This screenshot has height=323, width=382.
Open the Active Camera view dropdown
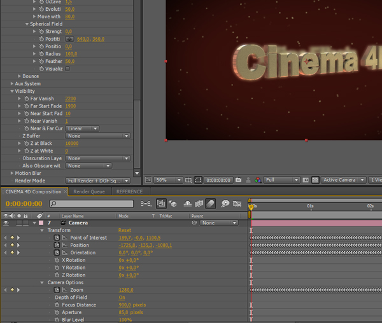[x=344, y=180]
